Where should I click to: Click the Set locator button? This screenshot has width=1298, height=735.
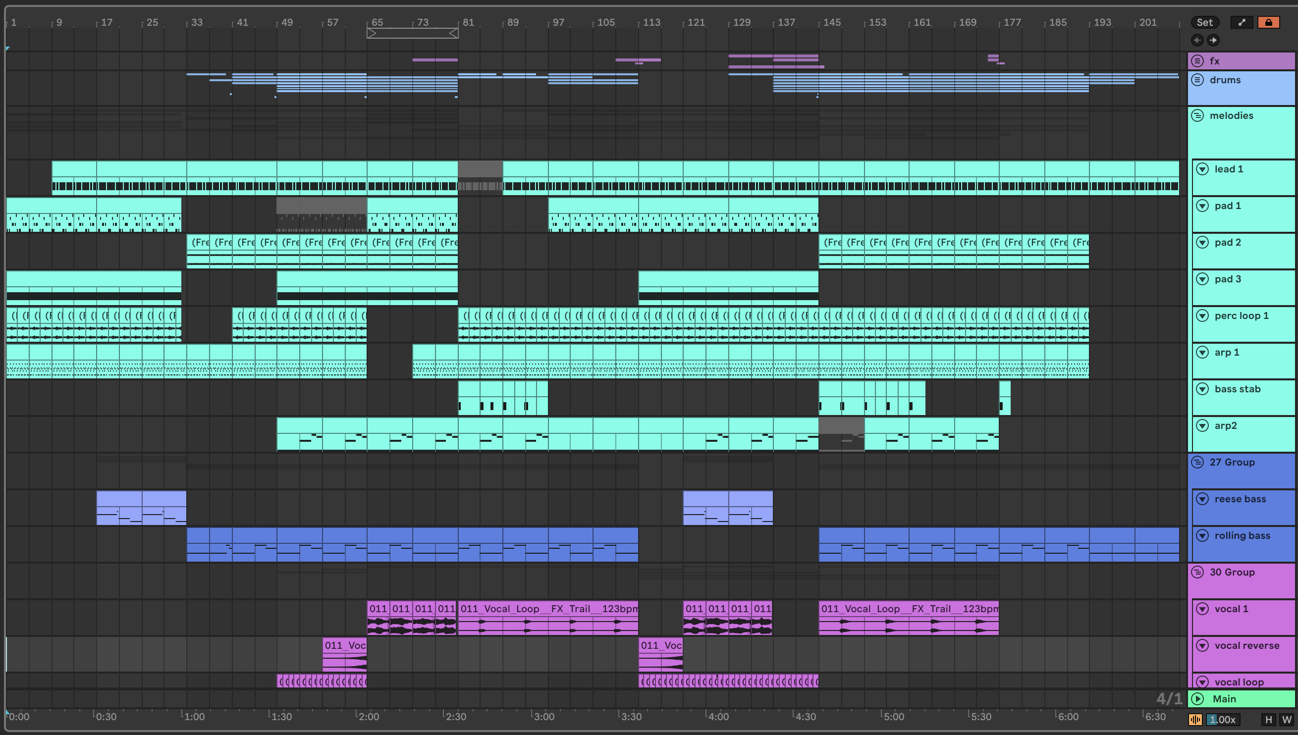tap(1204, 22)
